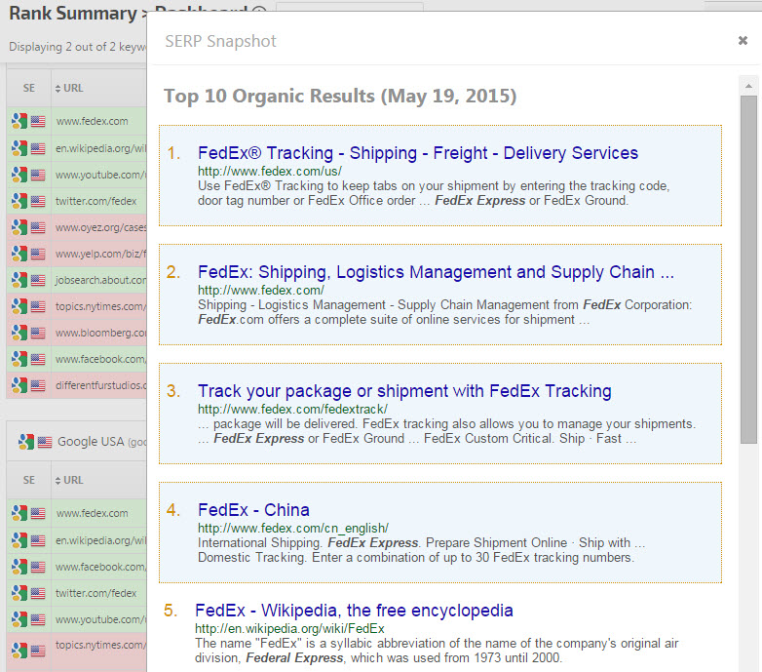Select www.fedex.com in the first table
Screen dimensions: 762x672
tap(92, 121)
